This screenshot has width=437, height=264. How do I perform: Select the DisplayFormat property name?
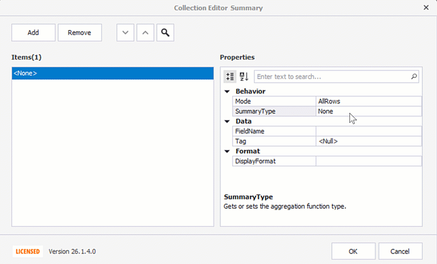274,161
